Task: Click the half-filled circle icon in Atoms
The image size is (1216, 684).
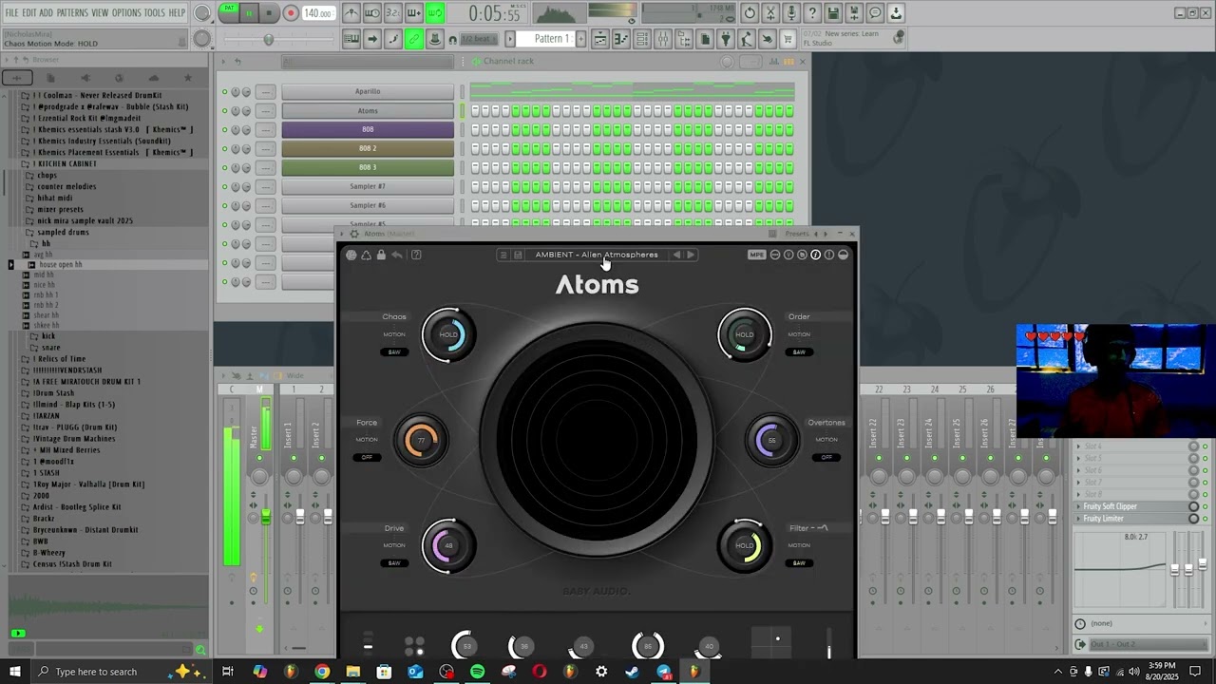Action: 843,255
